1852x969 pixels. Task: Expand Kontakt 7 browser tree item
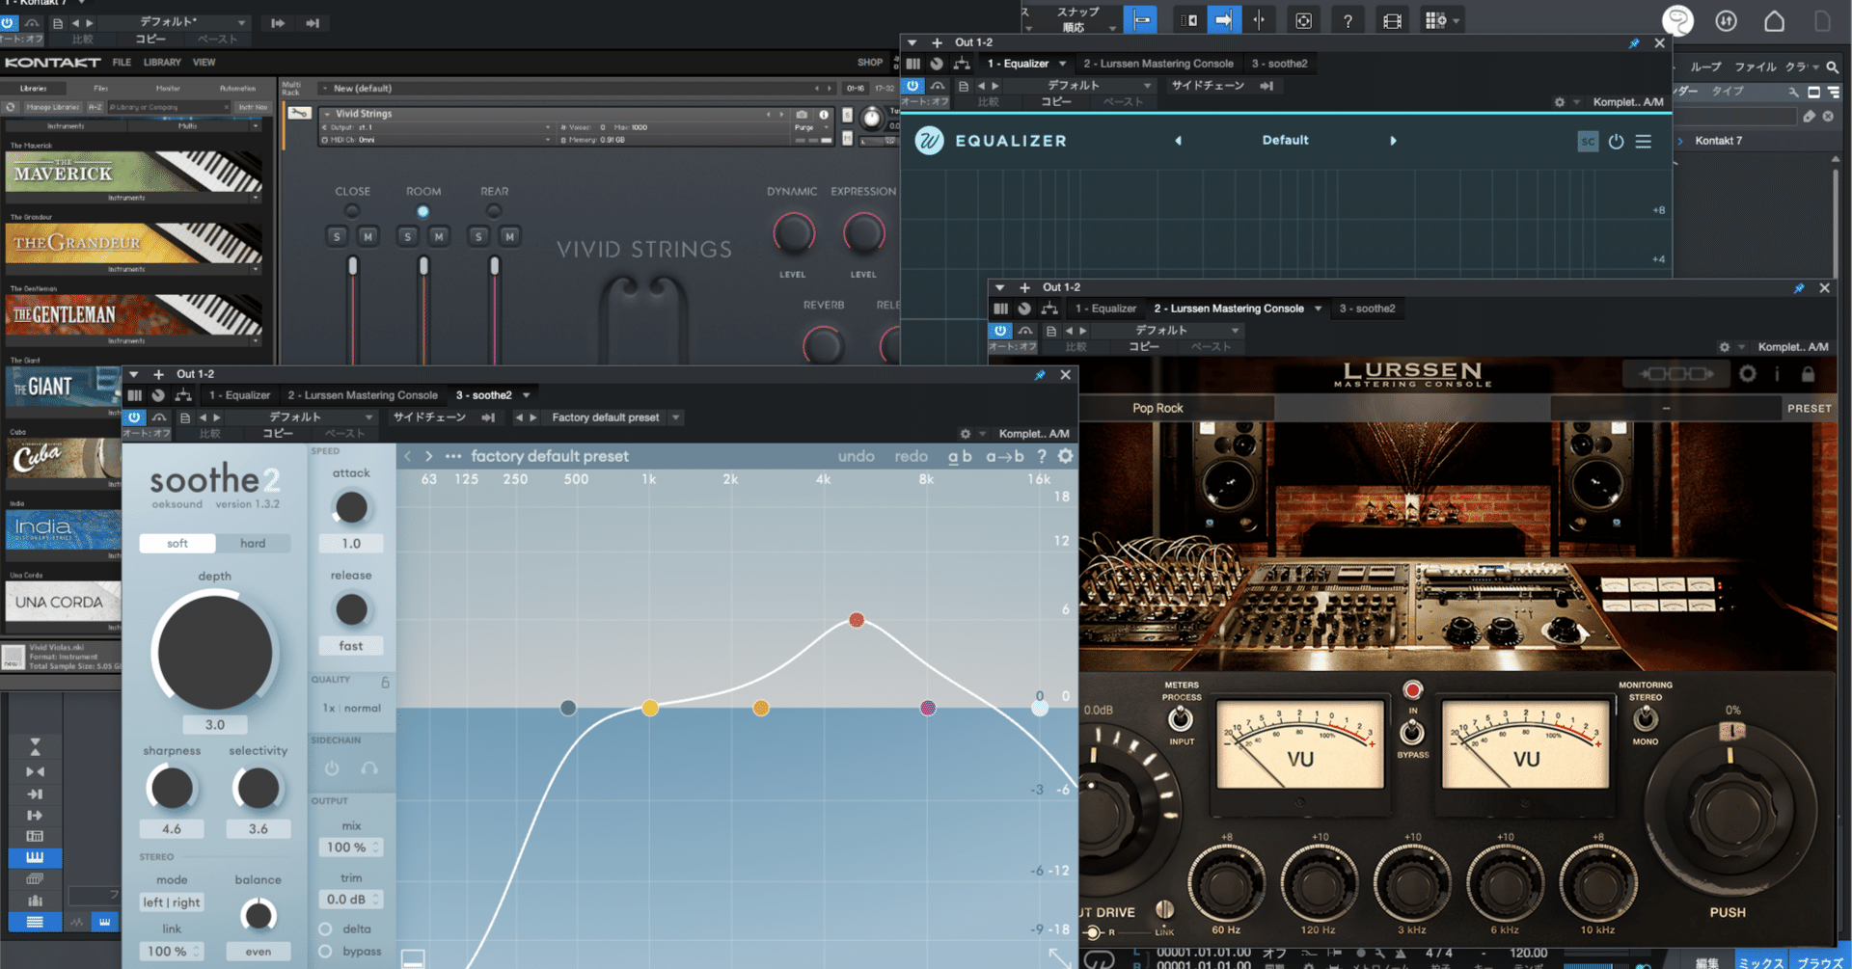pyautogui.click(x=1680, y=141)
